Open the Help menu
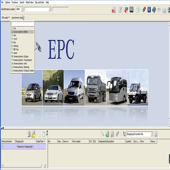The width and height of the screenshot is (170, 170). (x=47, y=2)
